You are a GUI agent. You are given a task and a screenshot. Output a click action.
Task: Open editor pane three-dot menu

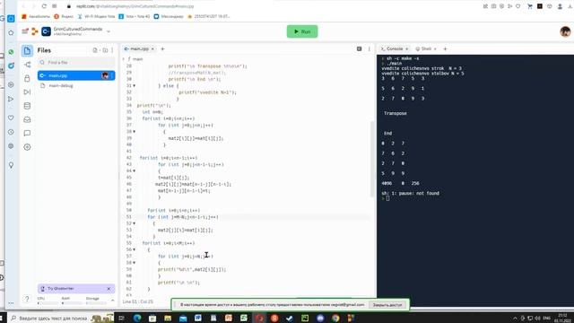tap(369, 48)
